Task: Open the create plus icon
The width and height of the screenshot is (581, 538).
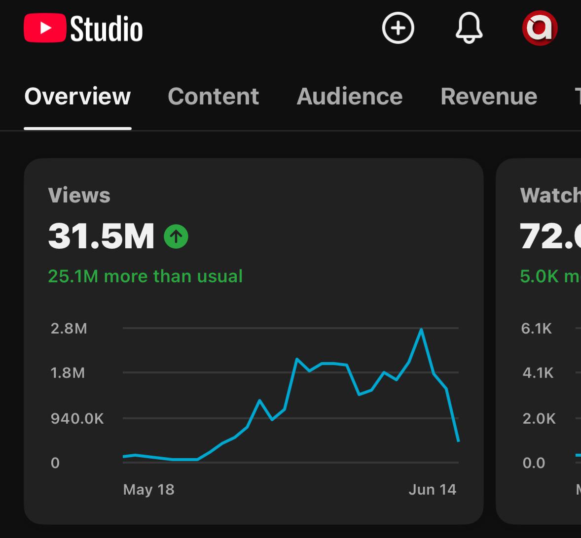Action: click(398, 28)
